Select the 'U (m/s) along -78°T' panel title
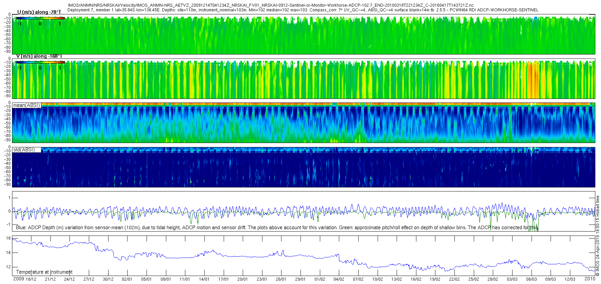 39,12
